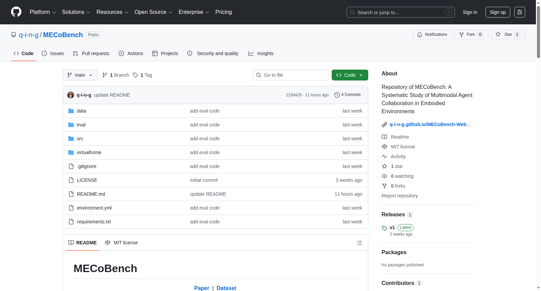Click the scale icon beside MIT license in About
This screenshot has height=291, width=541.
384,147
